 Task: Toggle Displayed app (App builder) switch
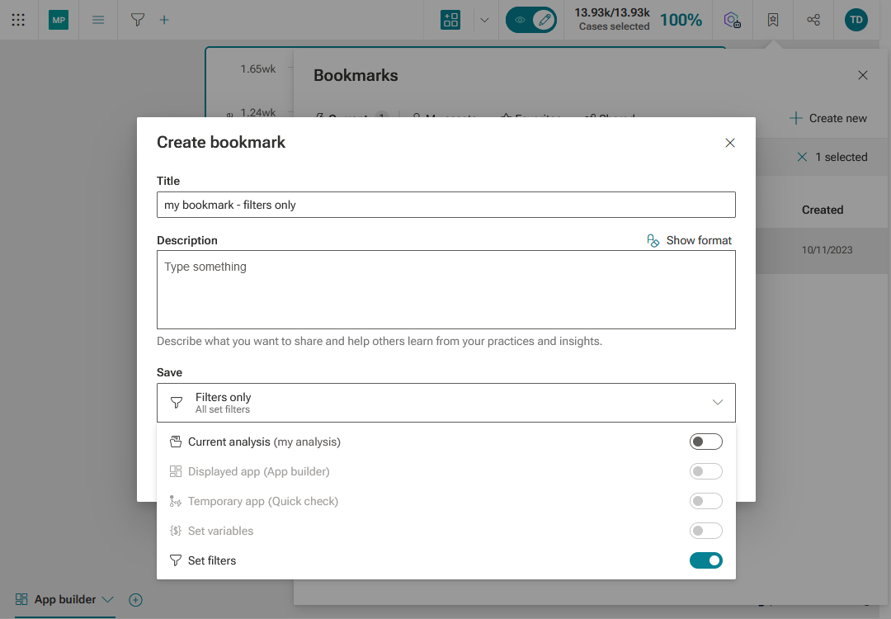(x=705, y=471)
